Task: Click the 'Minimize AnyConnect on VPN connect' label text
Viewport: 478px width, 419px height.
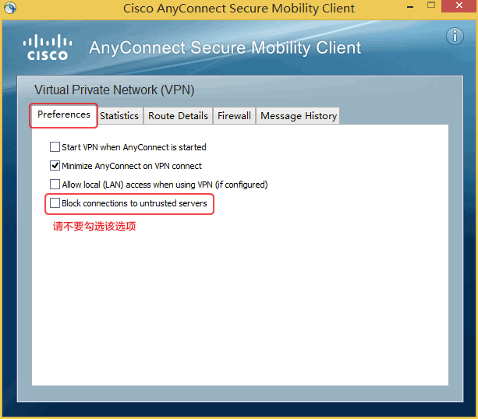Action: 132,165
